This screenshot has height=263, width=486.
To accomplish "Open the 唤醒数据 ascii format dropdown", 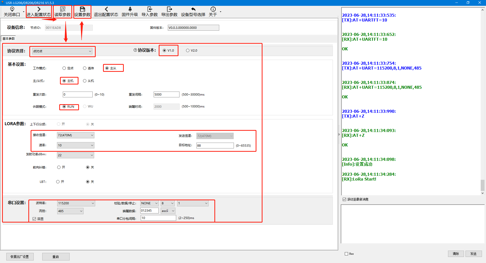I will coord(168,211).
